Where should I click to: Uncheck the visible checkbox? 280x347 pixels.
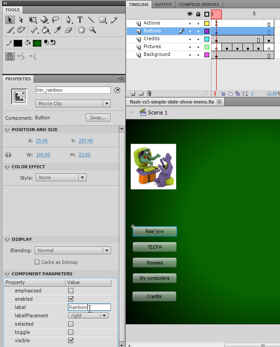click(71, 340)
